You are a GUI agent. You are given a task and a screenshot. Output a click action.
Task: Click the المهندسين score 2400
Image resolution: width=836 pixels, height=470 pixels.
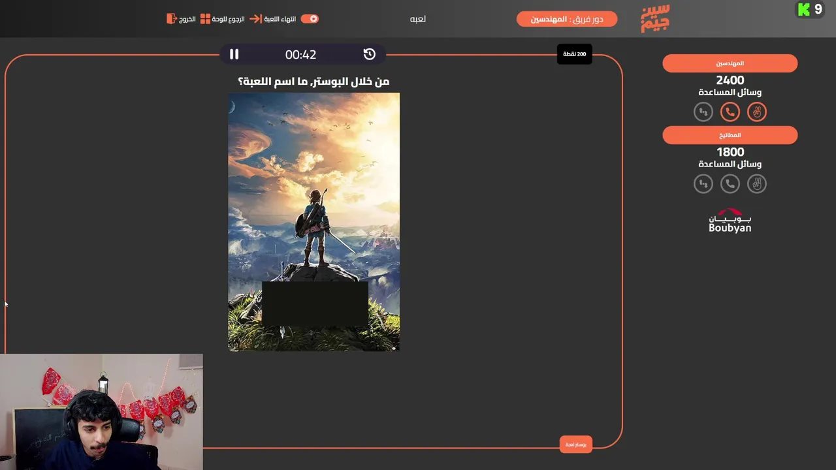(x=730, y=80)
